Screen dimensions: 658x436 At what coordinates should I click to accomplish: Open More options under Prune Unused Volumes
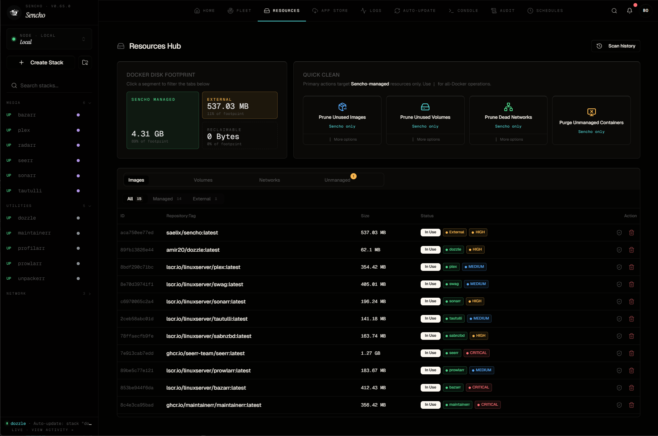425,139
